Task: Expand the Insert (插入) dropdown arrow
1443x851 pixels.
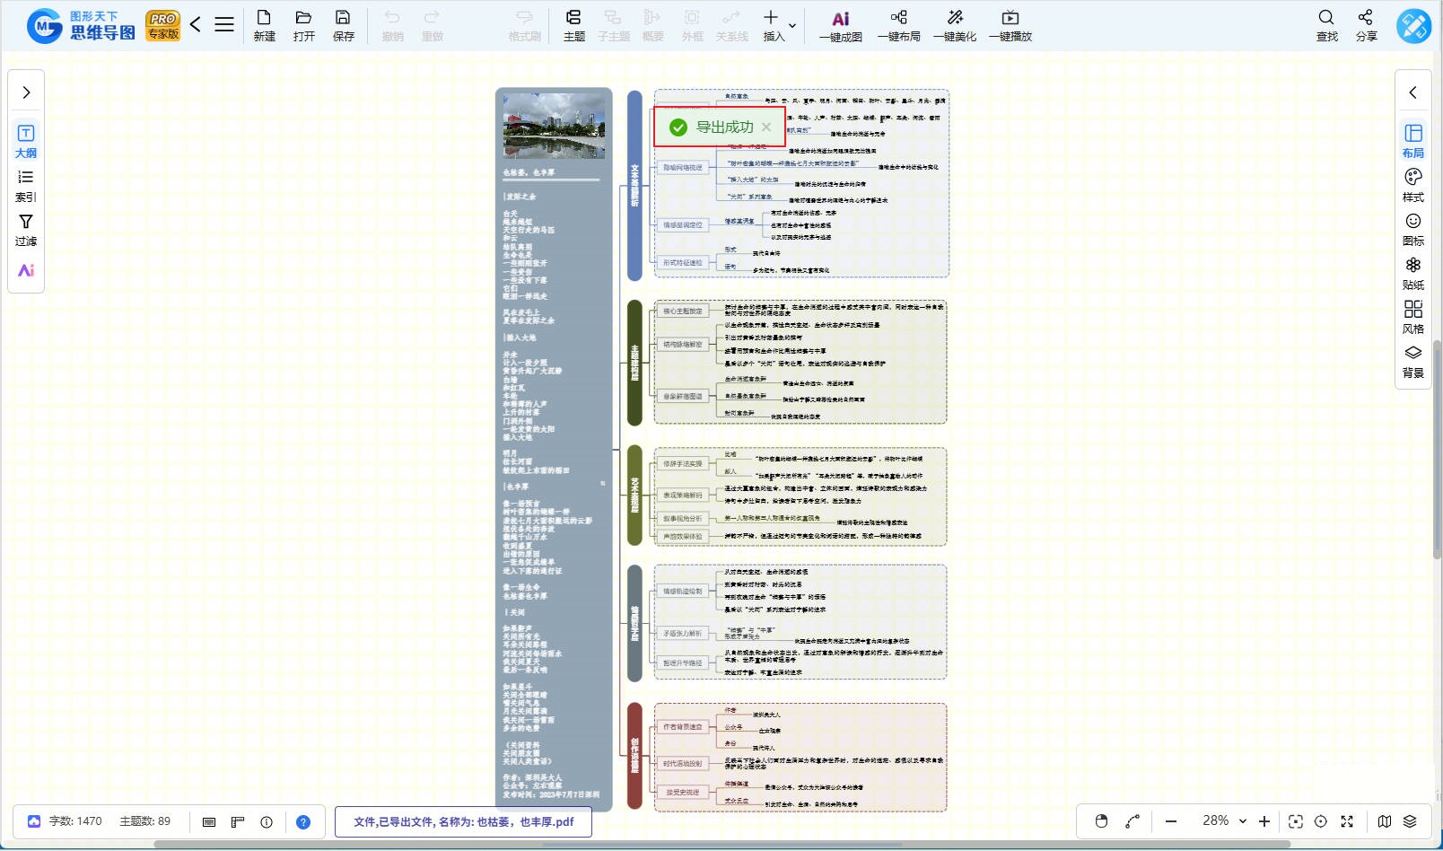Action: coord(792,26)
